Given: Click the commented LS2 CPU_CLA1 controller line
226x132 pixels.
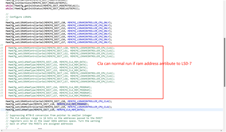Looking at the screenshot, I should pyautogui.click(x=61, y=53).
